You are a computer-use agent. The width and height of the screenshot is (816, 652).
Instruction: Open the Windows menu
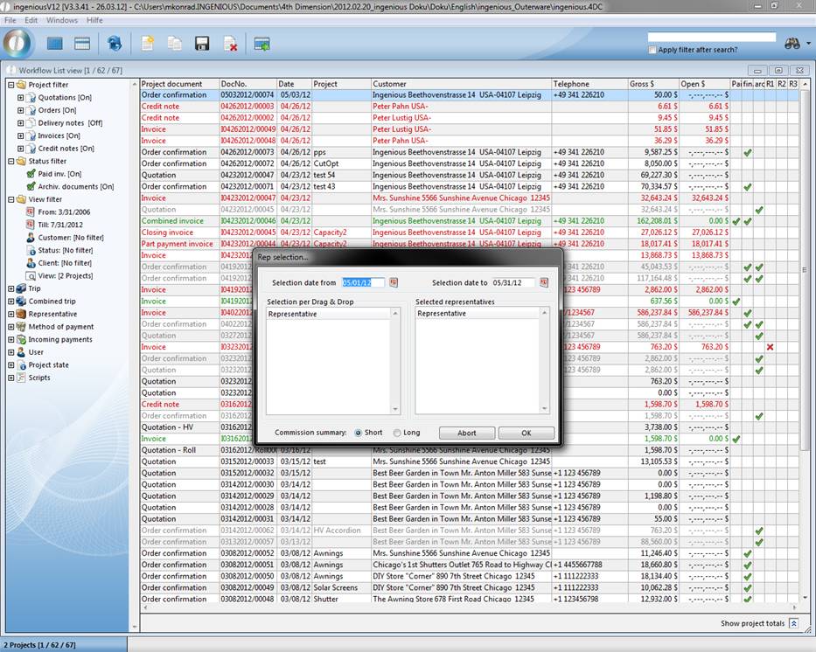tap(61, 20)
